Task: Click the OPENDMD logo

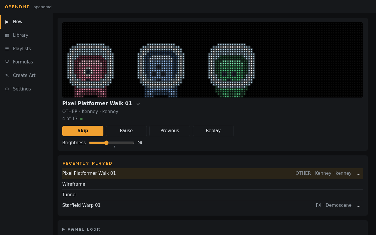Action: click(18, 7)
